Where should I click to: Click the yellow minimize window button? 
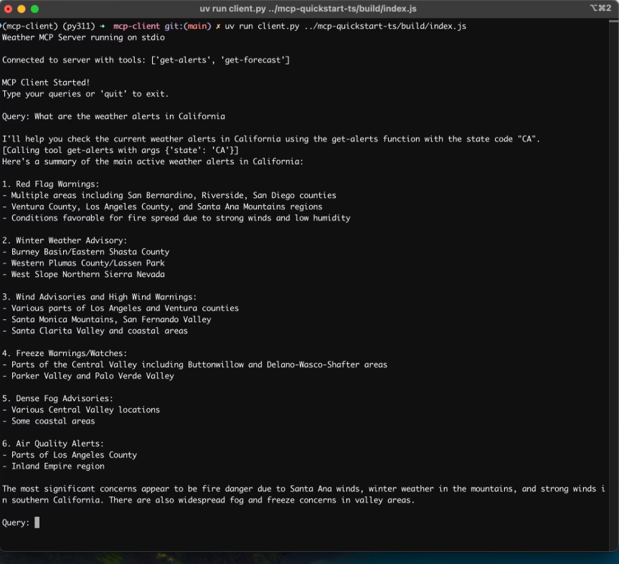22,9
